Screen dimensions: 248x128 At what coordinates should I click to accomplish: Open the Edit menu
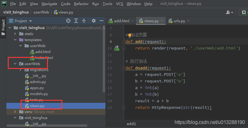coord(23,4)
